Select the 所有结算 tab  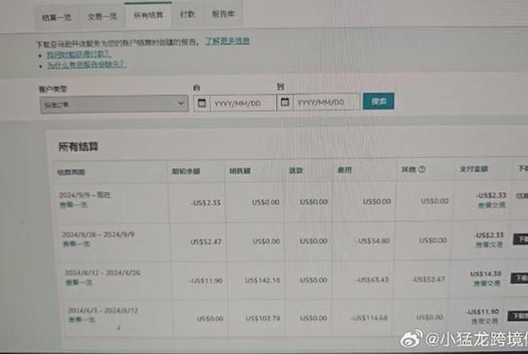coord(148,15)
